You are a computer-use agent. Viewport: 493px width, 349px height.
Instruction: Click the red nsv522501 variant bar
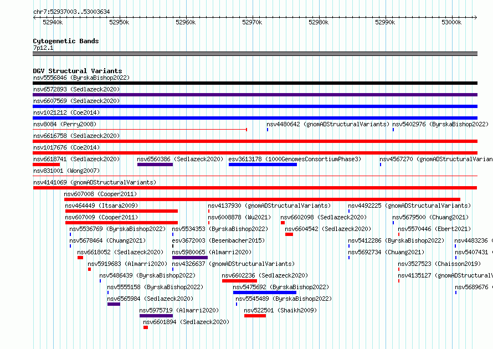pyautogui.click(x=255, y=316)
